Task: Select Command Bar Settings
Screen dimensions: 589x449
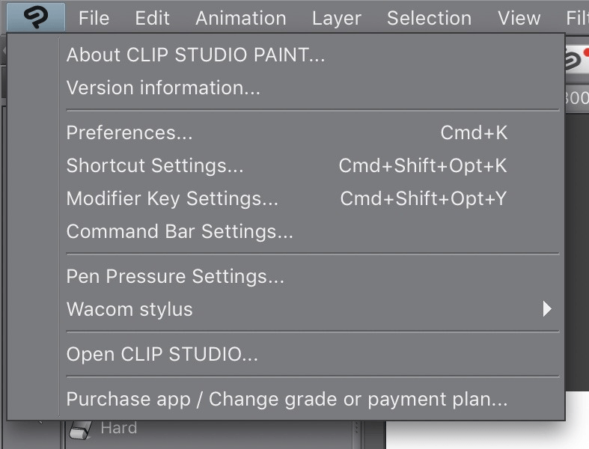Action: pyautogui.click(x=180, y=231)
